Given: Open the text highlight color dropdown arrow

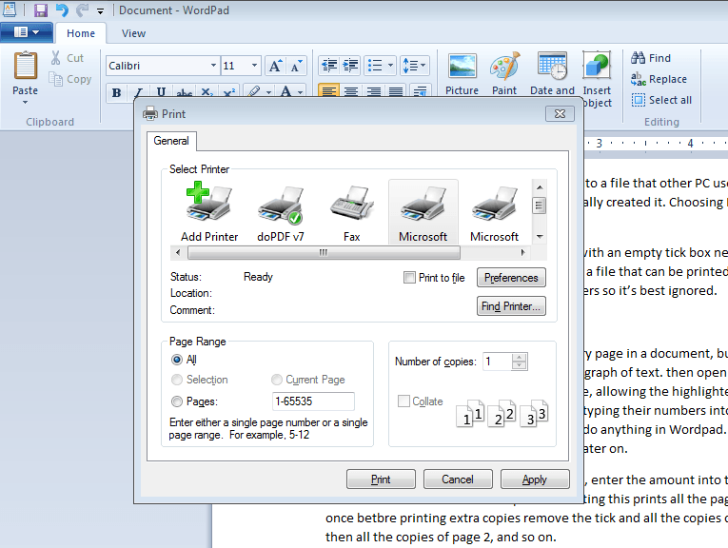Looking at the screenshot, I should pyautogui.click(x=268, y=92).
